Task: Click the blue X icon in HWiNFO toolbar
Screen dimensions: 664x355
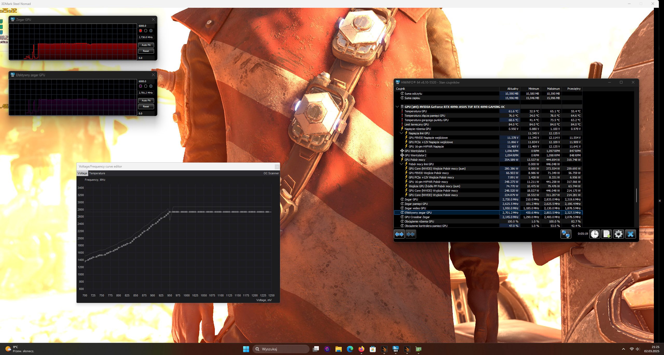Action: click(631, 234)
